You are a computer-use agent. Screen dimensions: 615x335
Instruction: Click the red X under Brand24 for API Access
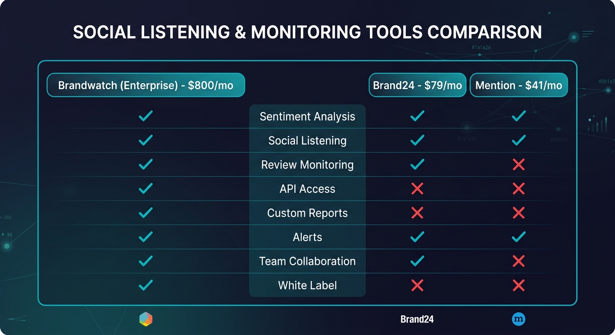pyautogui.click(x=417, y=188)
